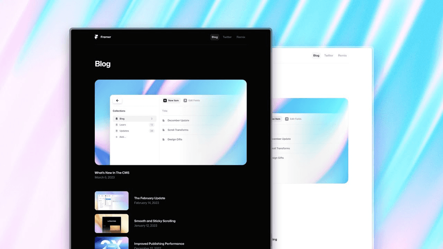Click the Smooth and Sticky Scrolling thumbnail
443x249 pixels.
tap(112, 223)
